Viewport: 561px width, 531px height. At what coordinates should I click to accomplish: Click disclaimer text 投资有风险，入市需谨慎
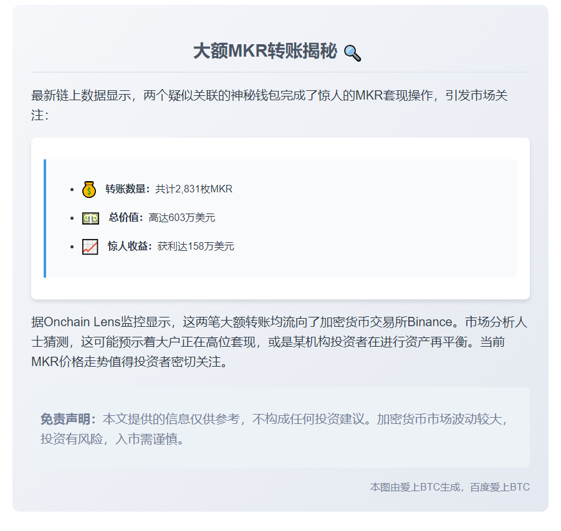(x=112, y=439)
